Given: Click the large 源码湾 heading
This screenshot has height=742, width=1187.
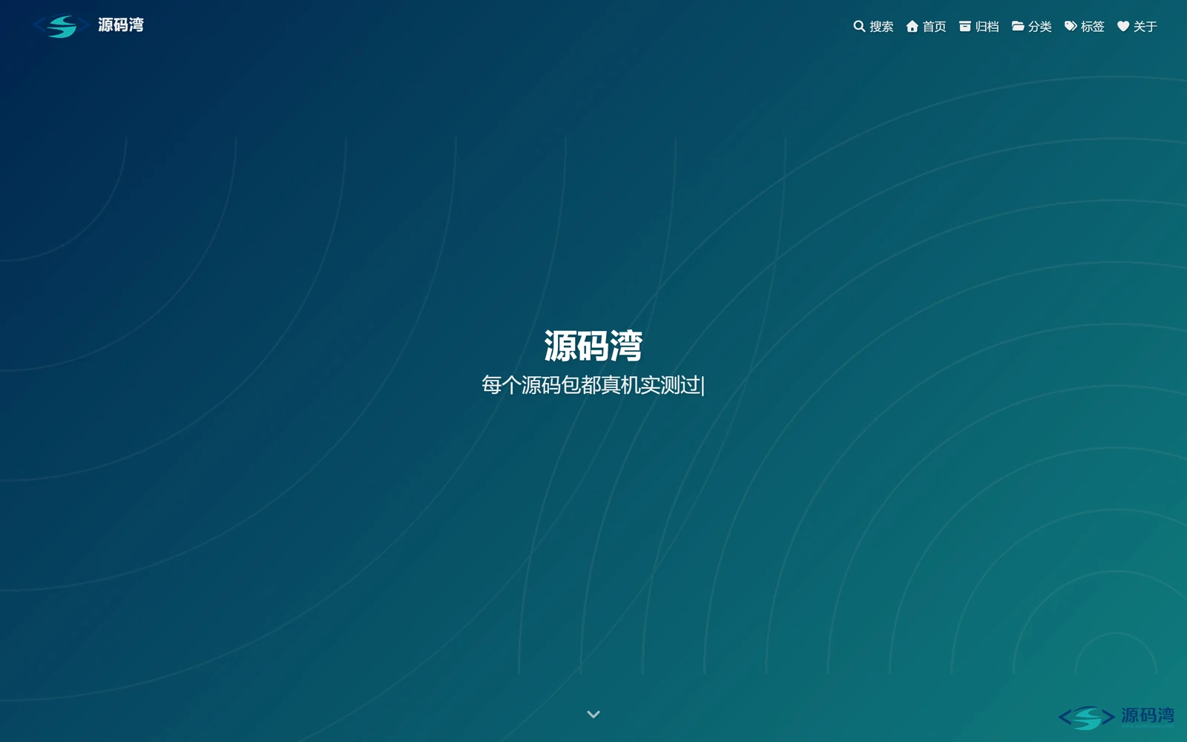Looking at the screenshot, I should coord(593,347).
